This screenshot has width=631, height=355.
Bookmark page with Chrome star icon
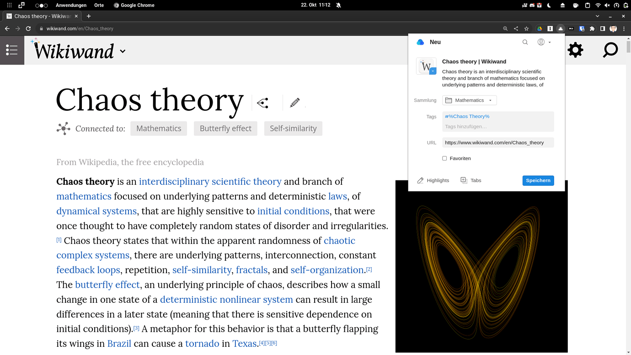pyautogui.click(x=527, y=28)
